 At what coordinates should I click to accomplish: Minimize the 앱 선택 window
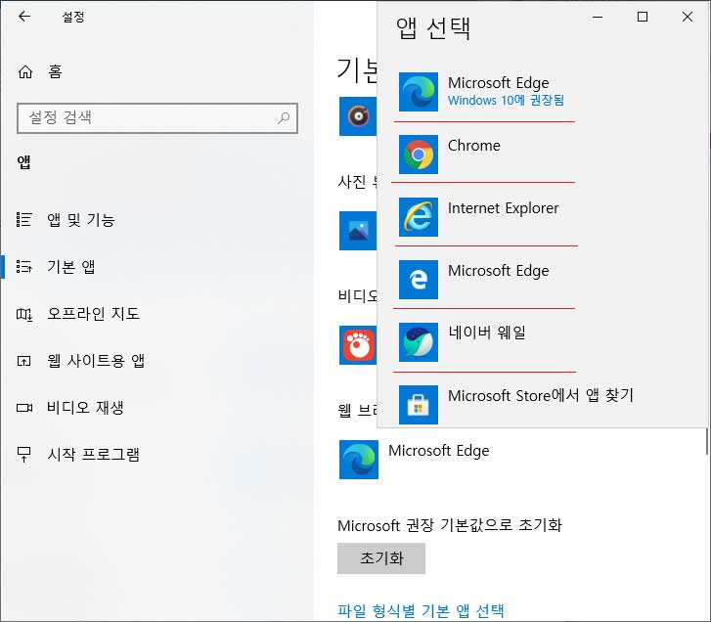click(x=598, y=18)
